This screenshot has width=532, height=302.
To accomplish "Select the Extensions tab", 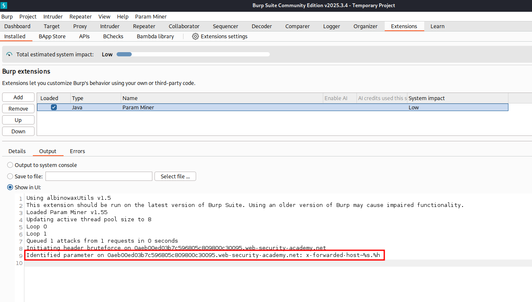I will tap(404, 26).
